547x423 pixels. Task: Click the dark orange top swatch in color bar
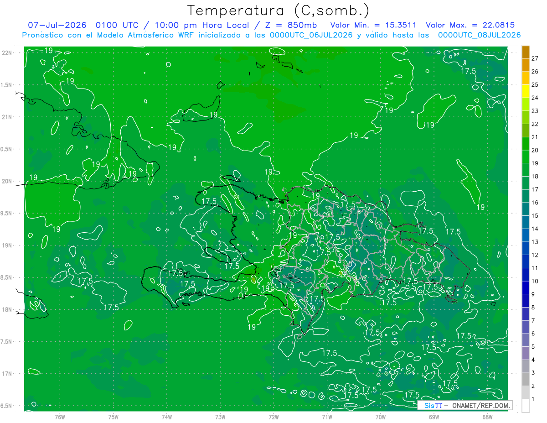pyautogui.click(x=526, y=52)
